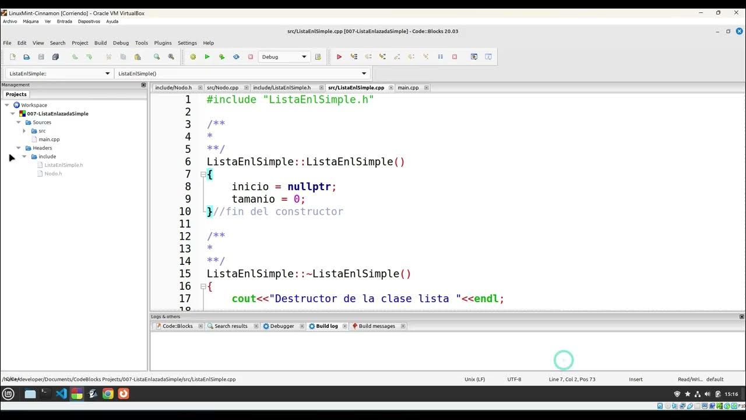Viewport: 746px width, 420px height.
Task: Click the Open file toolbar icon
Action: 26,57
